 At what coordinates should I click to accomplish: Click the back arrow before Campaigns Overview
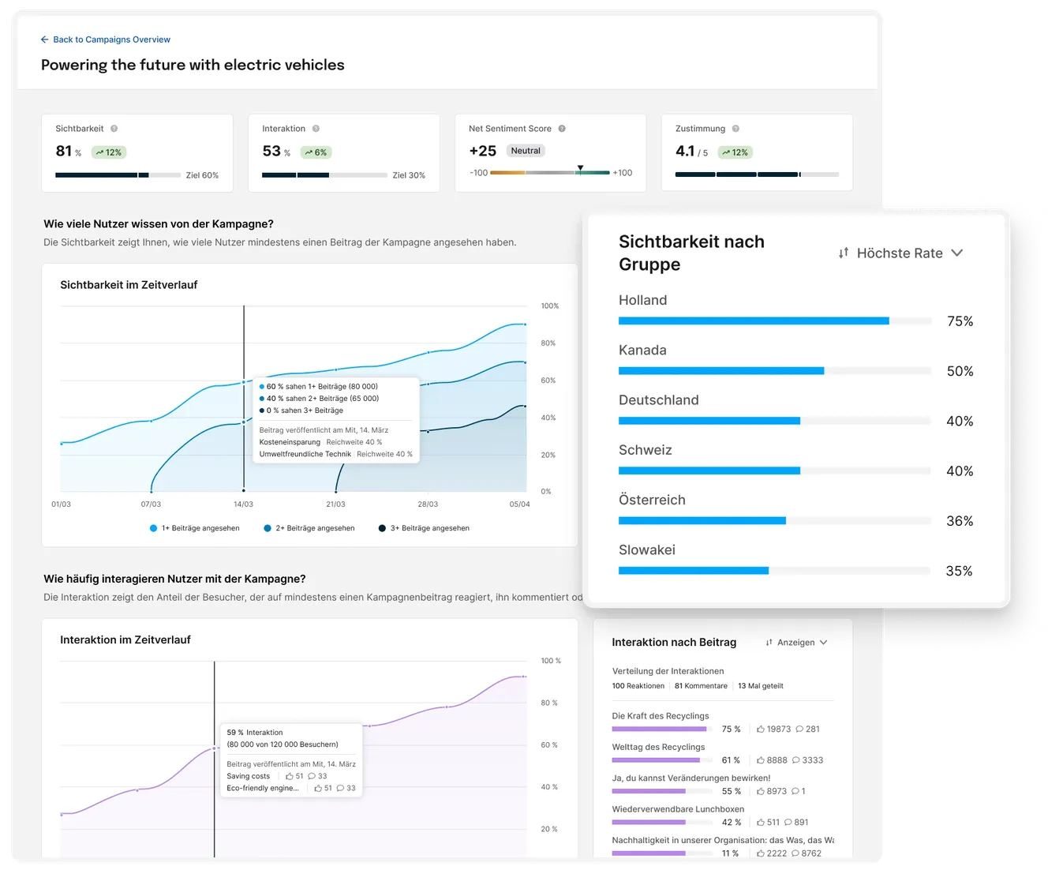coord(43,39)
